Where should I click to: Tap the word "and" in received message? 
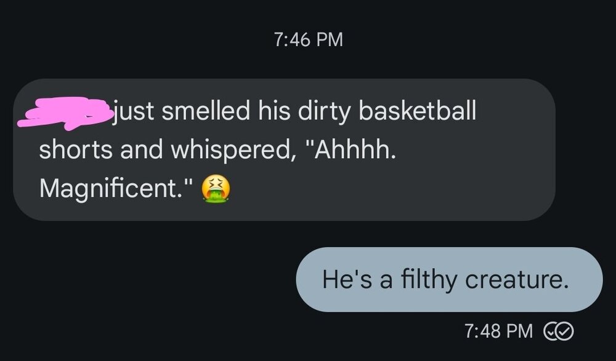point(142,150)
